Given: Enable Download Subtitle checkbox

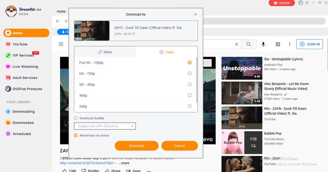Looking at the screenshot, I should 76,118.
